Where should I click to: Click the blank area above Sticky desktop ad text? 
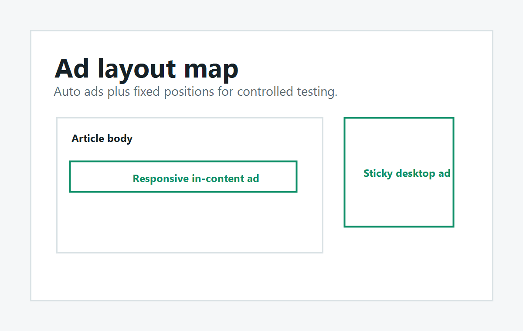coord(399,143)
